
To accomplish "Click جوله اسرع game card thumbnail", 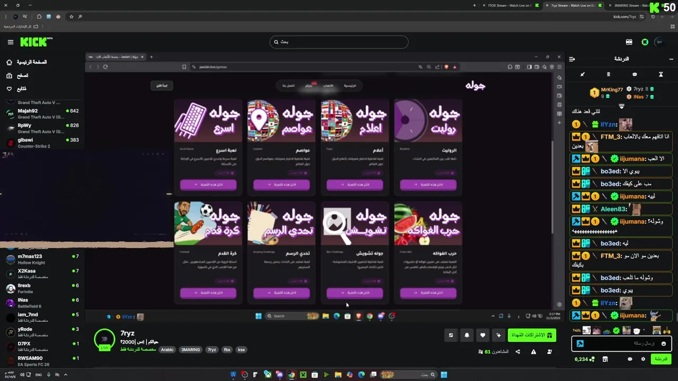I will 208,121.
